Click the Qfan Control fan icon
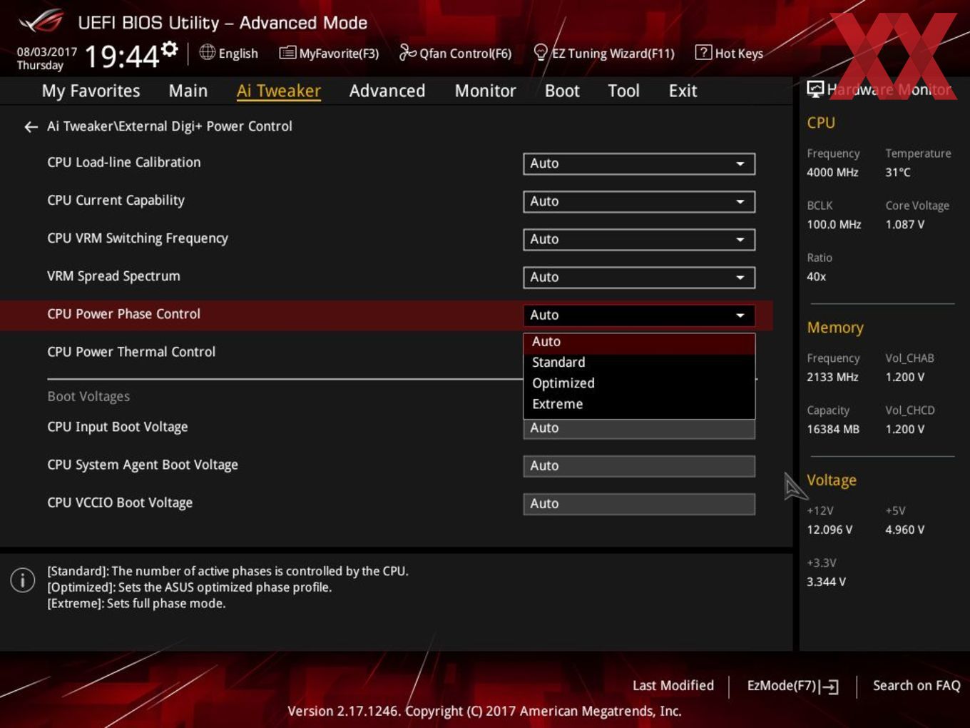The height and width of the screenshot is (728, 970). [x=407, y=52]
